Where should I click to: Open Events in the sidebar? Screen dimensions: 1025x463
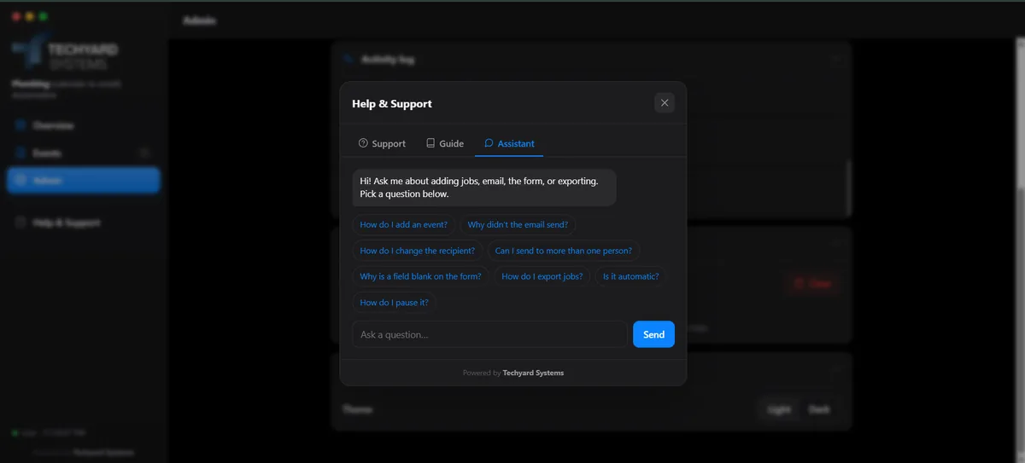pyautogui.click(x=83, y=153)
